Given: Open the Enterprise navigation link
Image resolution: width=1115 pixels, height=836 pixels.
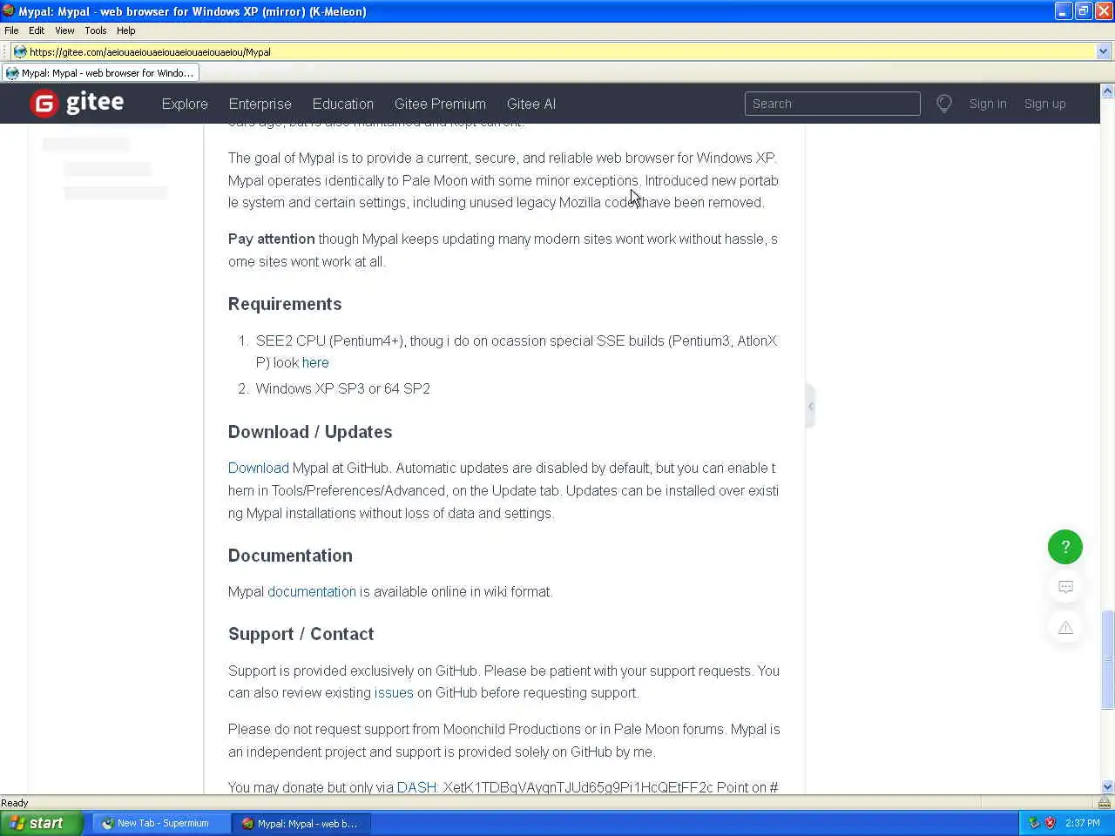Looking at the screenshot, I should 260,104.
